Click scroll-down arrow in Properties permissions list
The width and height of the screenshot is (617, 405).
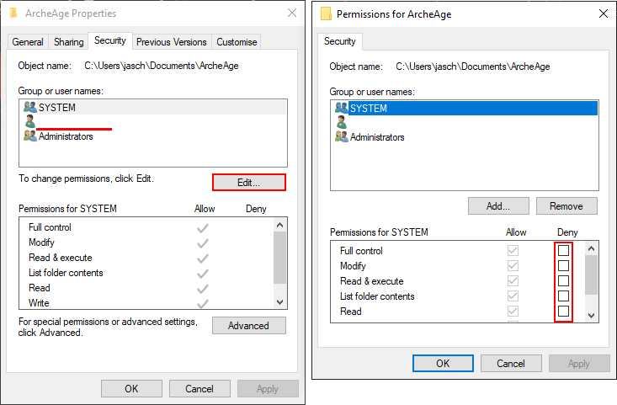point(279,302)
